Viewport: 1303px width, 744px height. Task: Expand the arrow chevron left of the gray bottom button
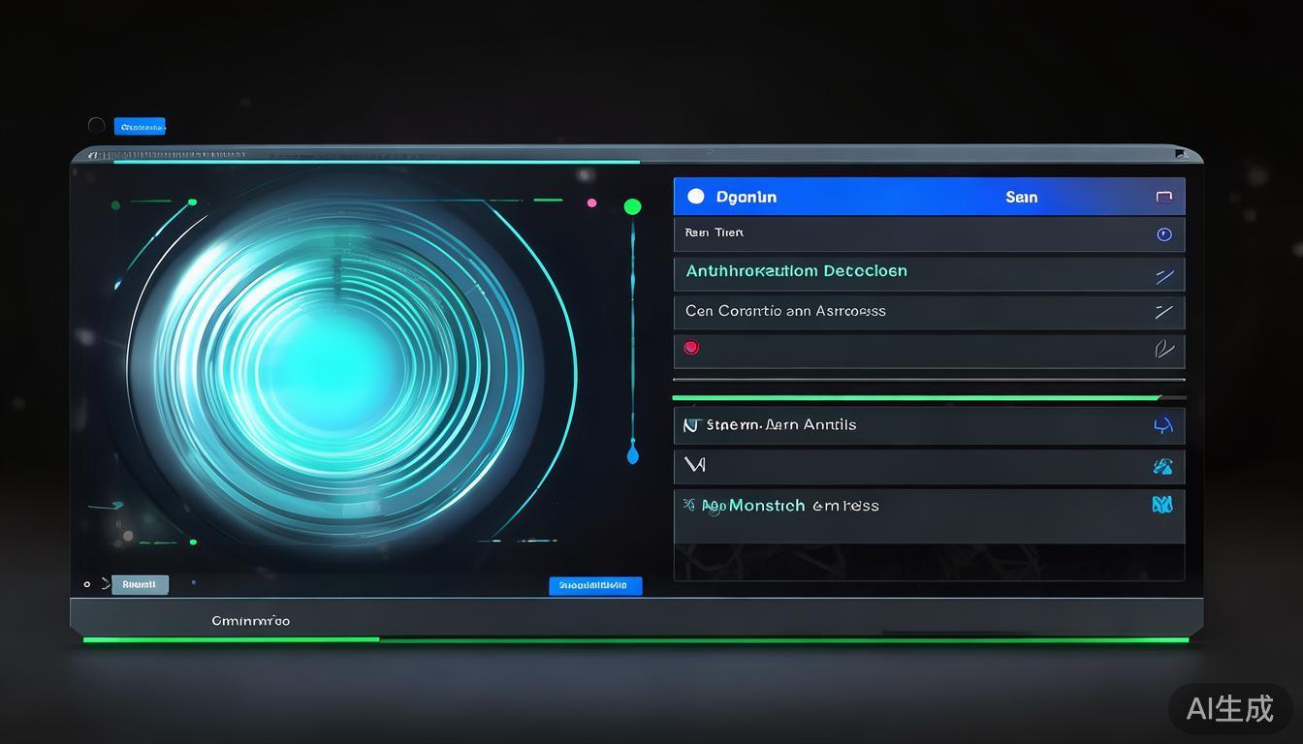(x=106, y=584)
